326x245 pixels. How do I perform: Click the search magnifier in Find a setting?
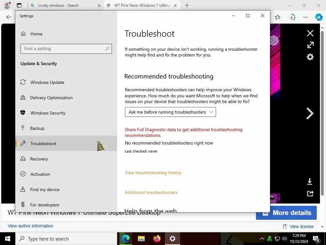107,49
